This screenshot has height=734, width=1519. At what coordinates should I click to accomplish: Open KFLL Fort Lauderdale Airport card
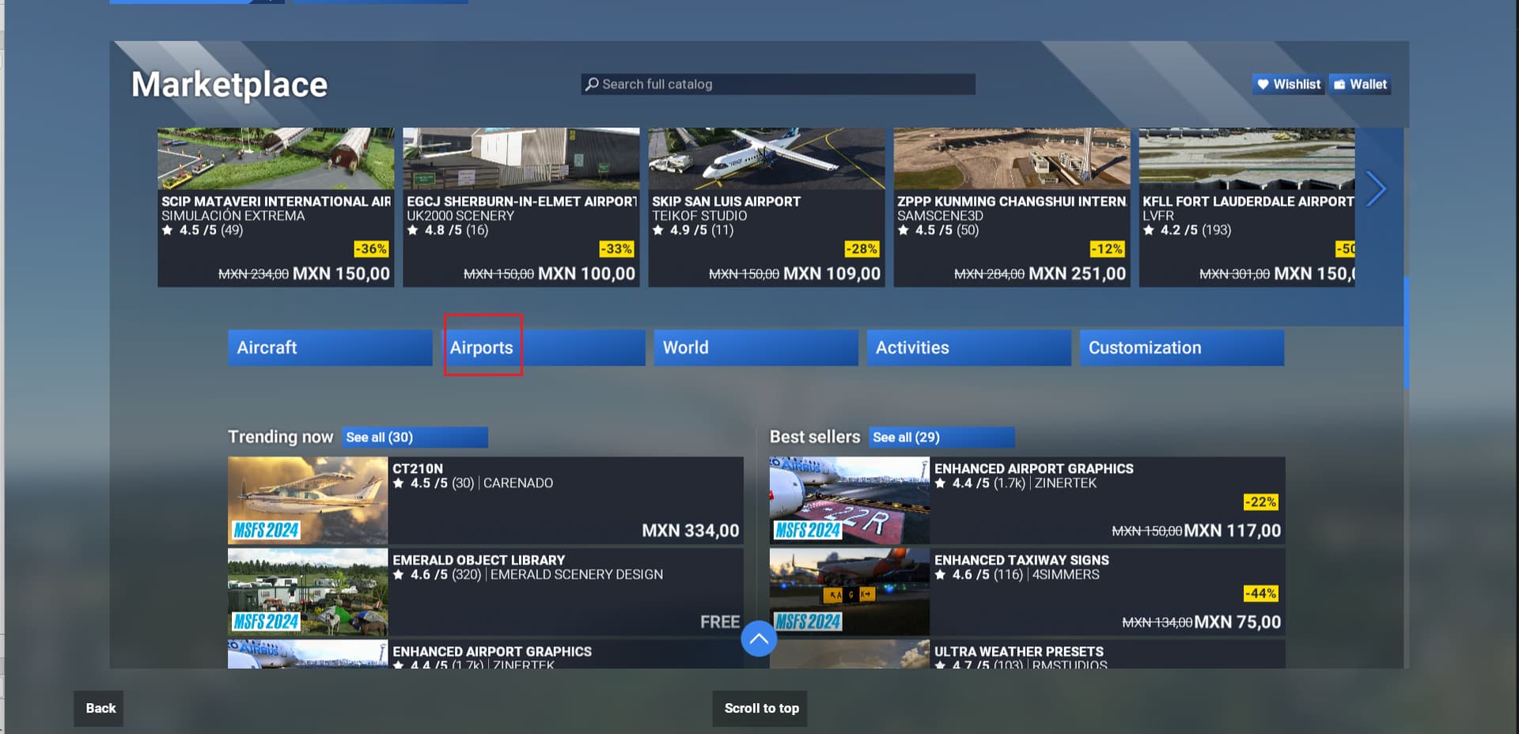(x=1247, y=207)
